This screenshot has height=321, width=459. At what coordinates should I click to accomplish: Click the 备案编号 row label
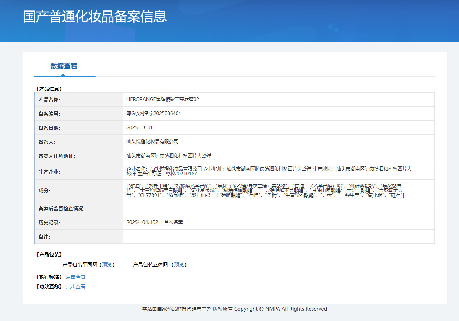pos(49,114)
